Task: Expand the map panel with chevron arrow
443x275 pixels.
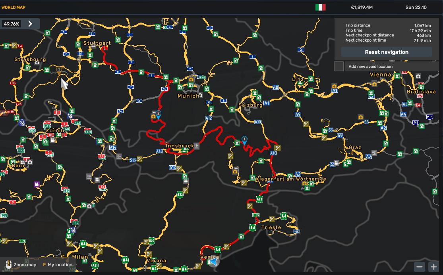Action: tap(30, 24)
